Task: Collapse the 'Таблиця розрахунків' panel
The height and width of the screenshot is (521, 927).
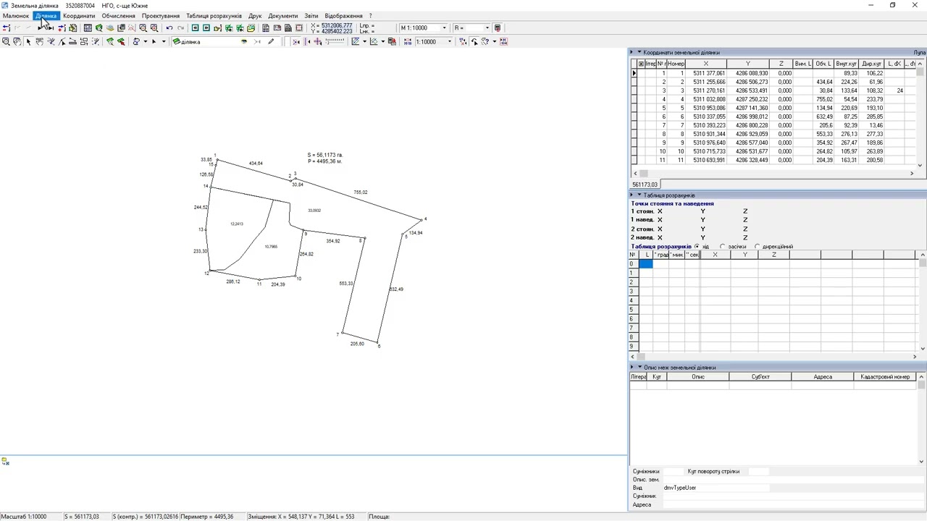Action: click(x=639, y=195)
